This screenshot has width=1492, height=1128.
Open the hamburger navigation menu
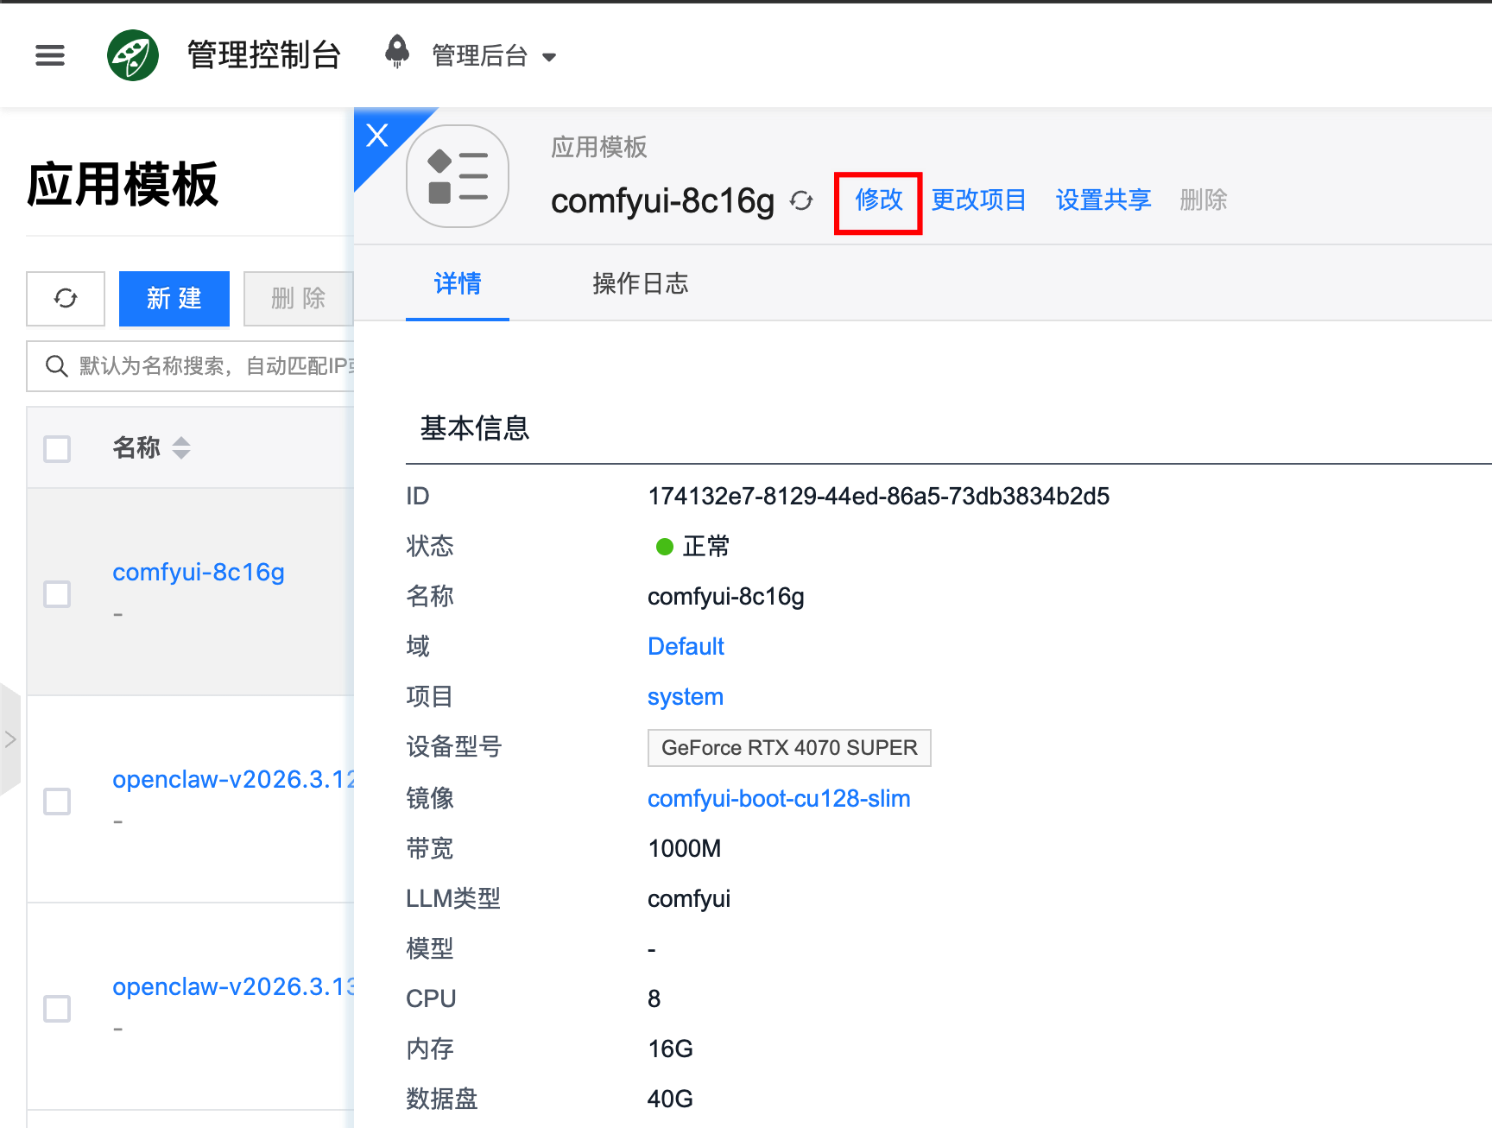pos(50,56)
